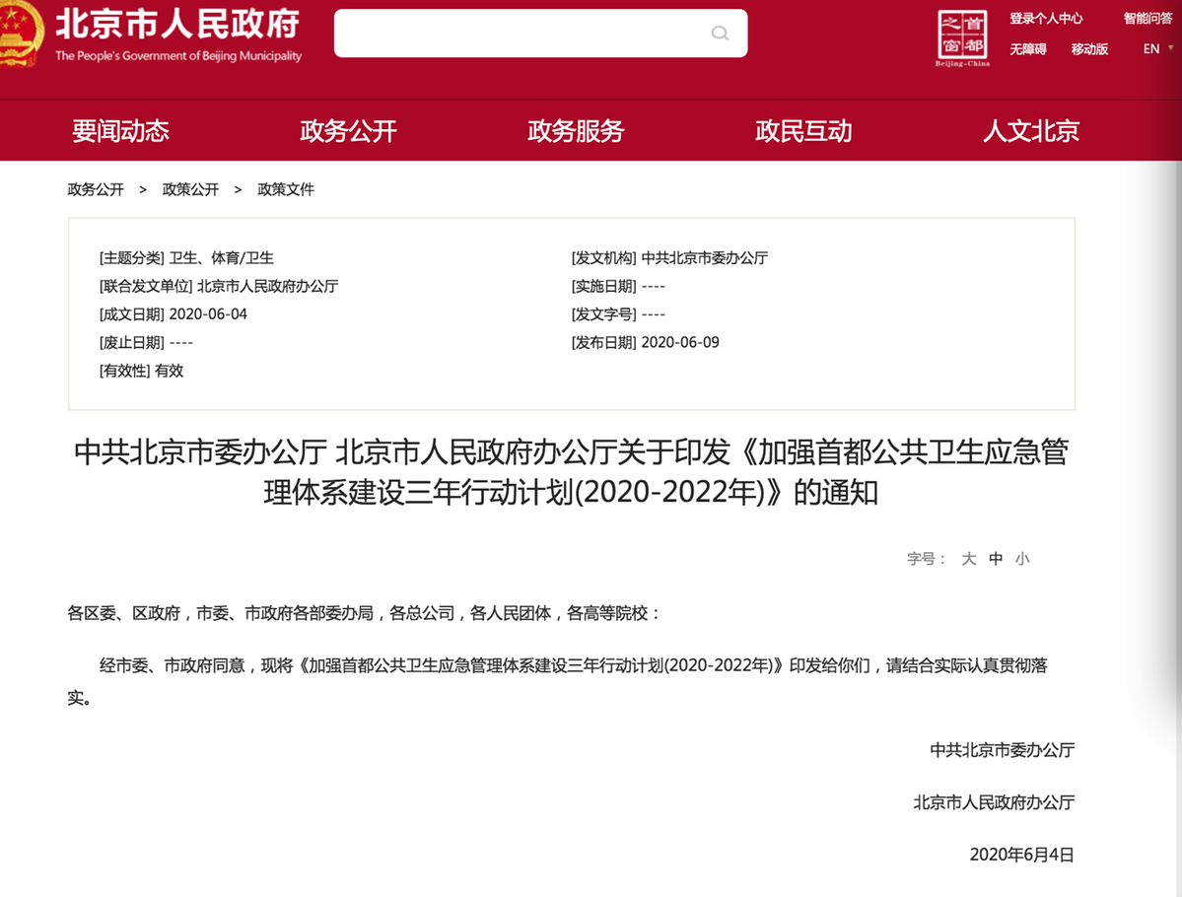1182x897 pixels.
Task: Click the 无障碍 accessibility link
Action: pos(1027,49)
